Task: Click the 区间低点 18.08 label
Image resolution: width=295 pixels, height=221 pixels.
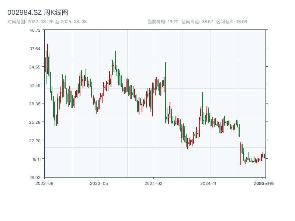Action: (232, 22)
